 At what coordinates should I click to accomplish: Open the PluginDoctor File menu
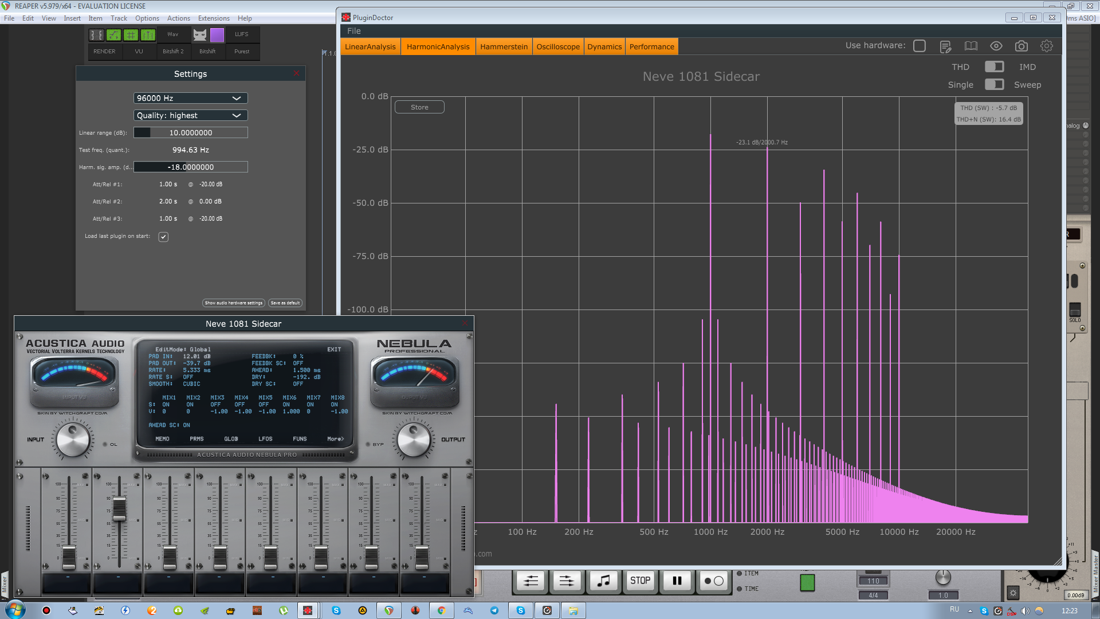tap(354, 31)
